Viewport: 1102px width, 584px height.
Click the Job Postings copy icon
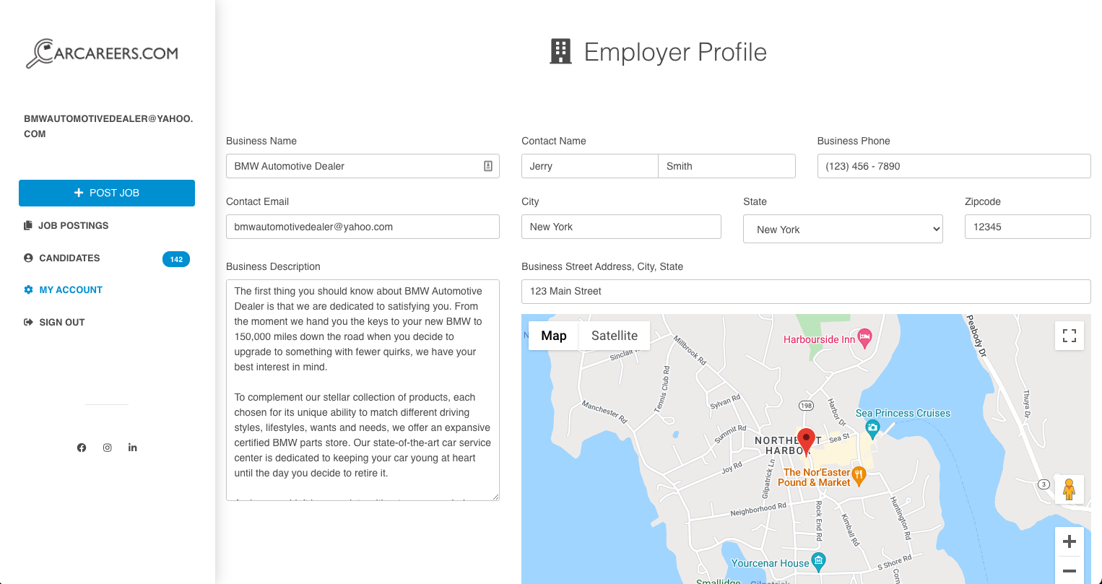tap(28, 225)
